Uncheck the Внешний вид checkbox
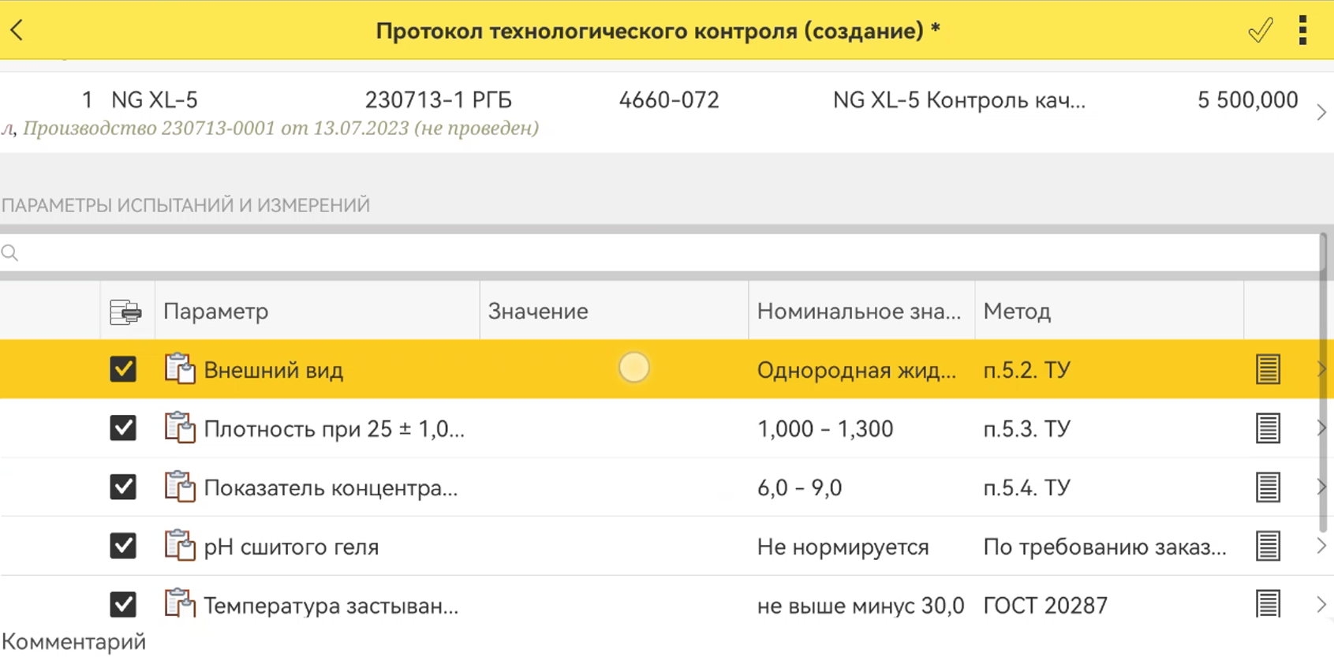Screen dimensions: 1334x657 tap(123, 369)
